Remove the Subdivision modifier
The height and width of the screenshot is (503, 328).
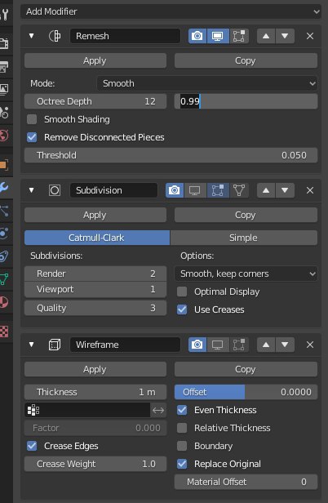click(x=310, y=190)
